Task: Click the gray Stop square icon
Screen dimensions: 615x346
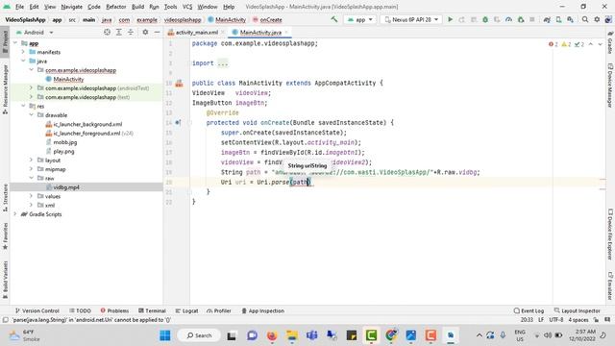Action: coord(532,19)
